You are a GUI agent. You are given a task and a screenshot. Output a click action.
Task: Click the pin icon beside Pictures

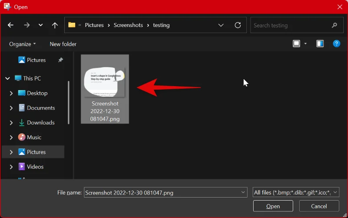coord(60,60)
